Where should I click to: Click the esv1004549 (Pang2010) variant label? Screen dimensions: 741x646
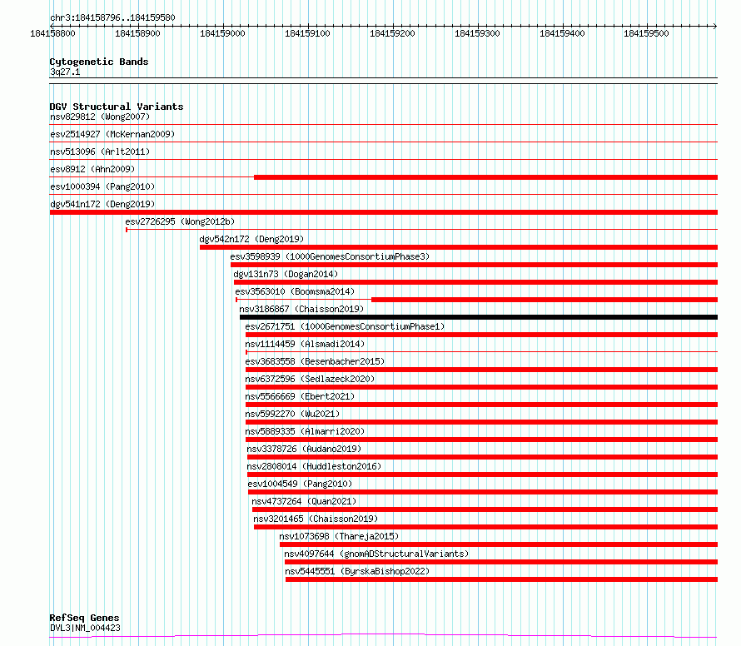pyautogui.click(x=300, y=484)
